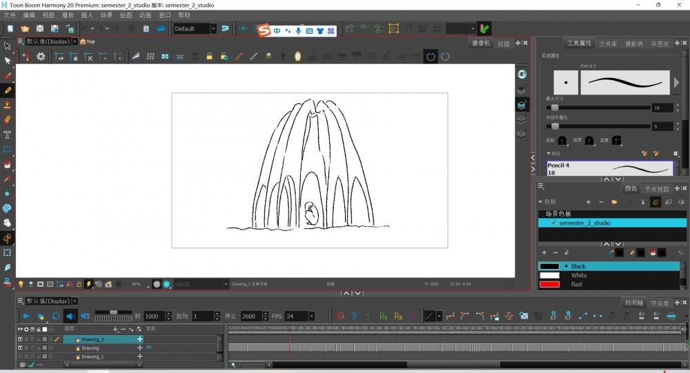Viewport: 690px width, 373px height.
Task: Open the sRGB color space dropdown
Action: 226,284
